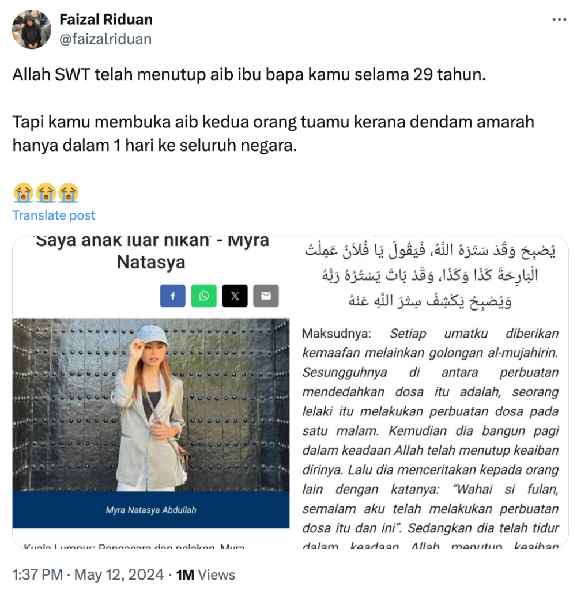Viewport: 577px width, 590px height.
Task: Click the email share icon
Action: click(266, 296)
